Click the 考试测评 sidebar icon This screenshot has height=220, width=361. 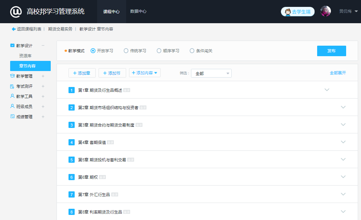[12, 86]
